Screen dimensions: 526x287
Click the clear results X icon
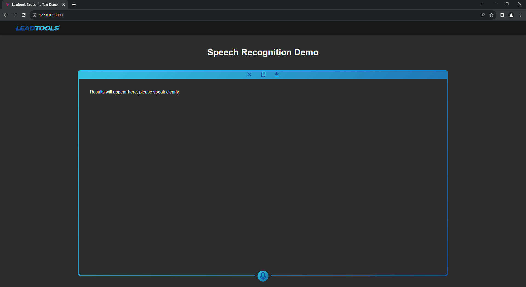click(249, 74)
